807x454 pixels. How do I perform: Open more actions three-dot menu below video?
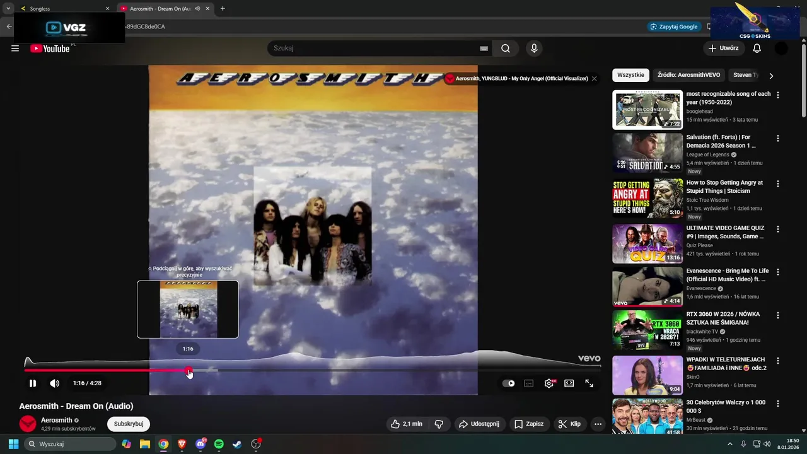click(598, 424)
